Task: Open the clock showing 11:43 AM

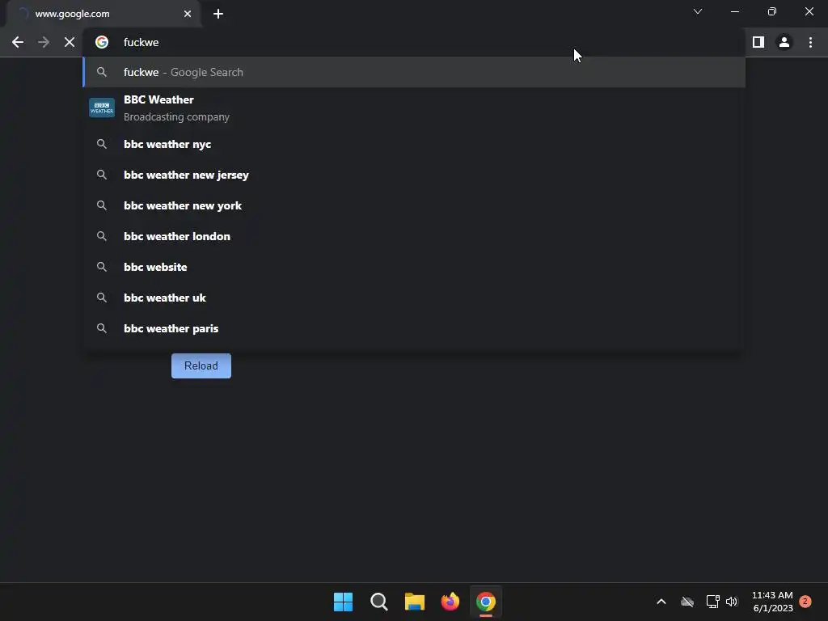Action: point(772,602)
